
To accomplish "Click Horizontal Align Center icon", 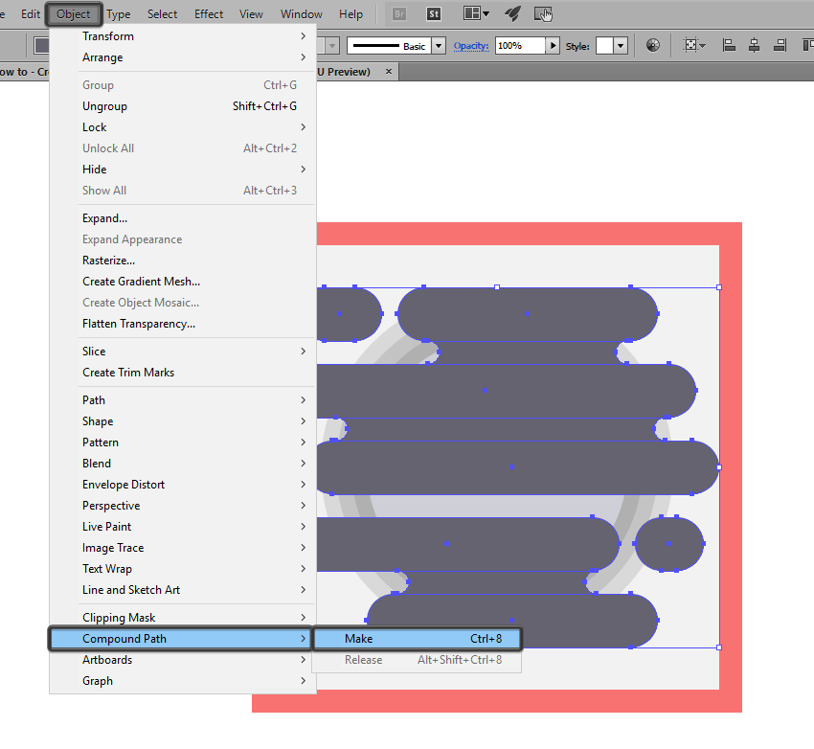I will pyautogui.click(x=754, y=46).
